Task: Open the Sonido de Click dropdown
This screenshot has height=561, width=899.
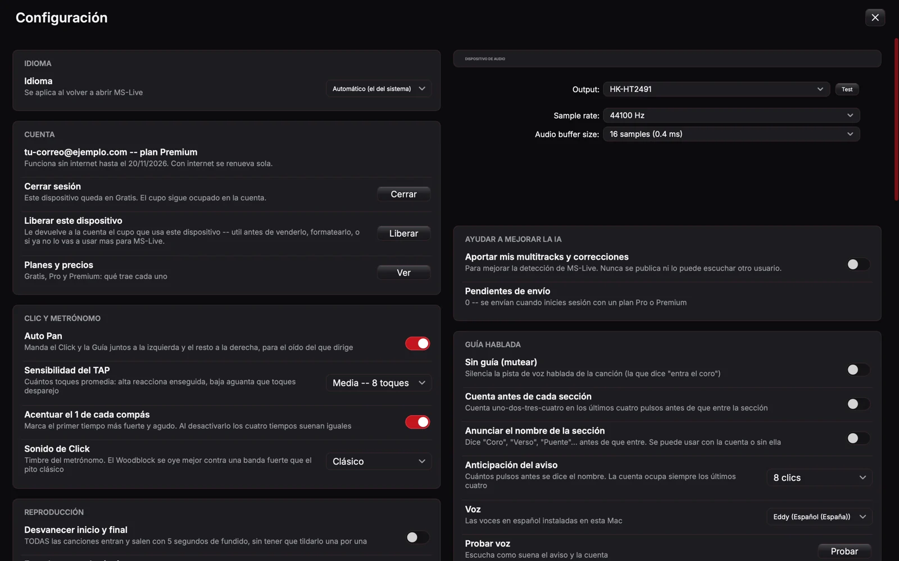Action: tap(379, 461)
